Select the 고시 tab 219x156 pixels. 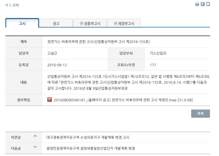(x=22, y=23)
